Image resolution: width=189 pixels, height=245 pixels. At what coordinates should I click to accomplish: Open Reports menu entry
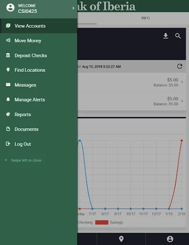click(x=39, y=114)
